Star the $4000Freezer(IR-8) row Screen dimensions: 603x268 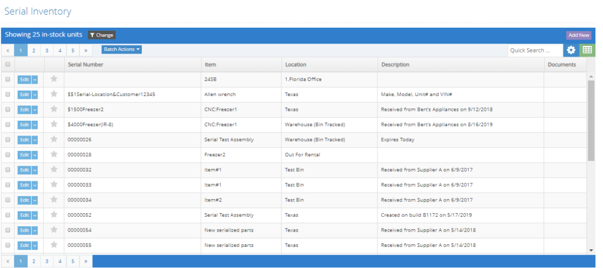coord(54,124)
